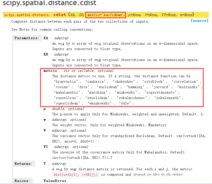Viewport: 212px width, 184px height.
Task: Click the scipy.spatial.distance. module prefix
Action: pos(27,15)
